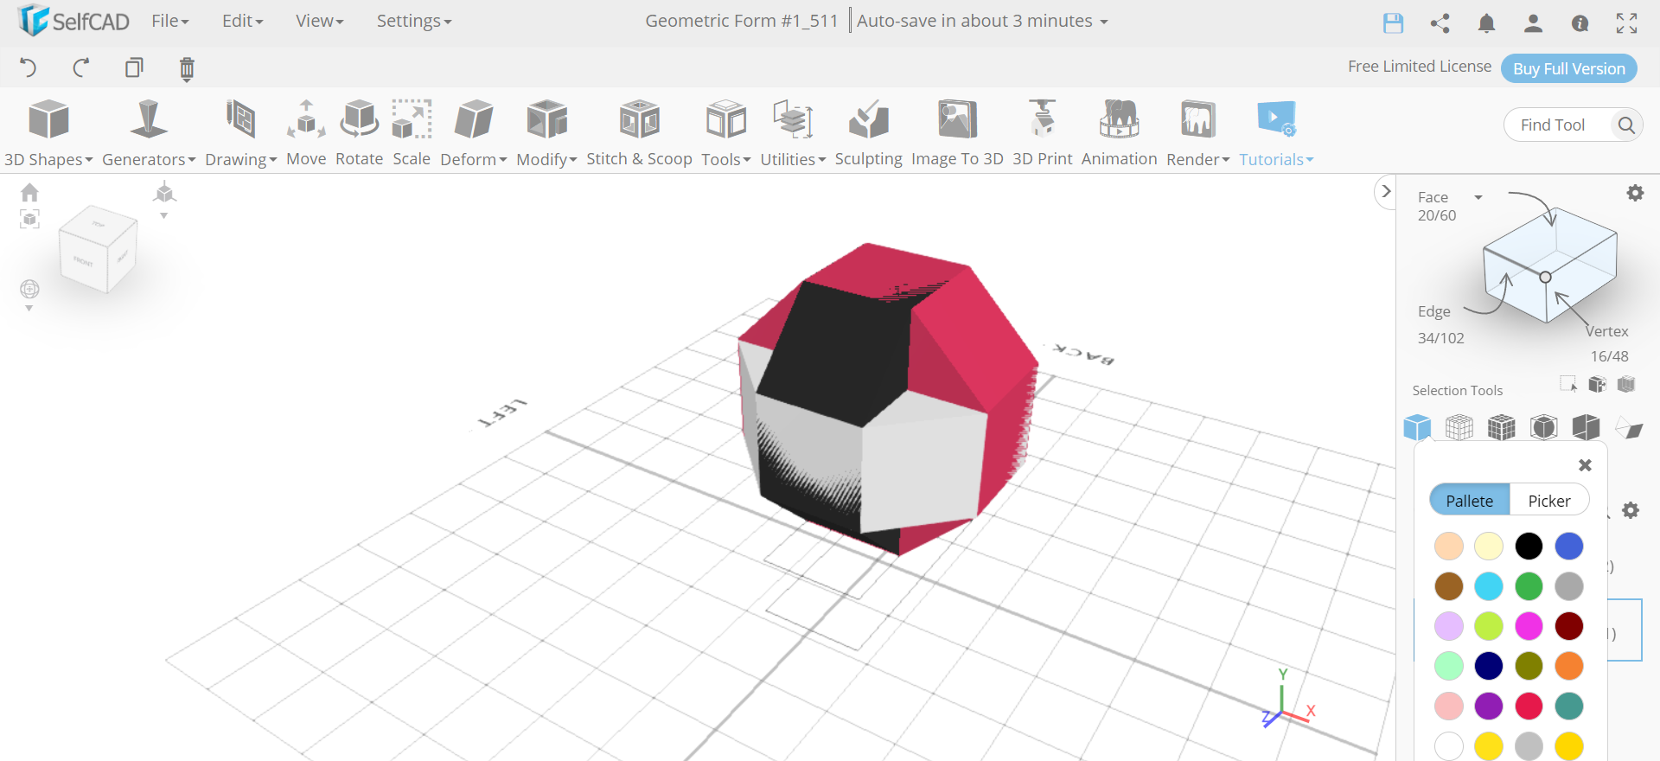Switch to the Pallete tab
The image size is (1660, 761).
pos(1470,501)
